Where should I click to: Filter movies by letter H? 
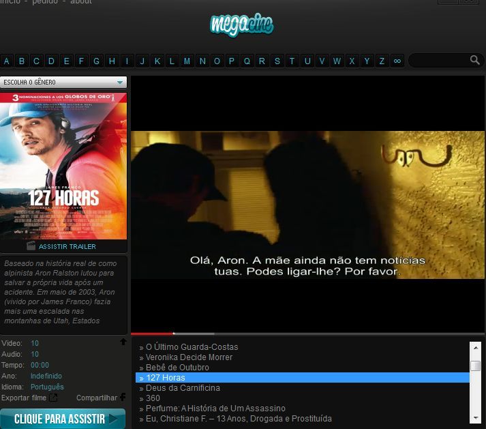click(x=112, y=61)
